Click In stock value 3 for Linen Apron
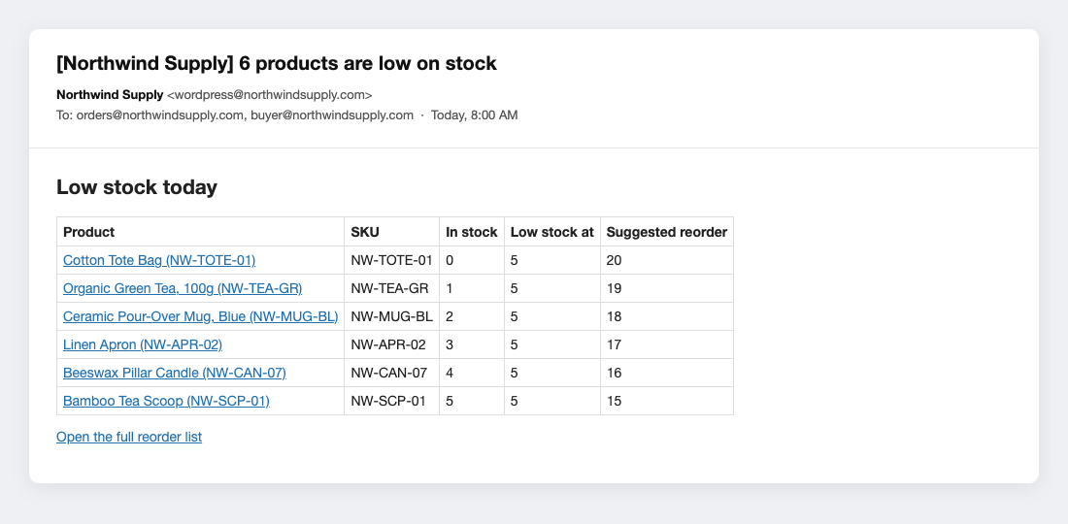Screen dimensions: 1068x524 pyautogui.click(x=450, y=344)
